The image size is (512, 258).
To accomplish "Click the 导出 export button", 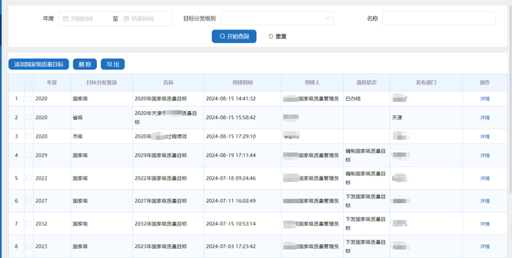I will point(112,64).
